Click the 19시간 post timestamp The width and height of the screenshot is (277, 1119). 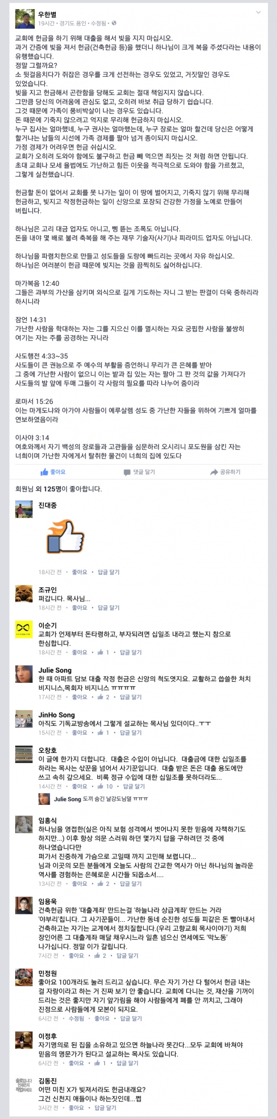(x=47, y=23)
